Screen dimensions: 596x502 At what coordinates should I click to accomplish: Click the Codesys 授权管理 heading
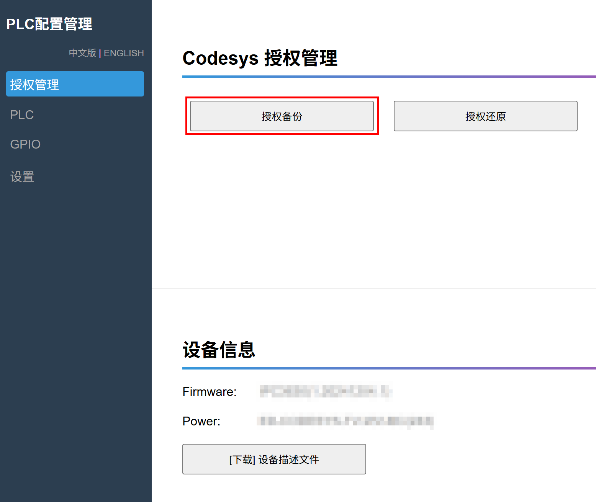[x=260, y=58]
